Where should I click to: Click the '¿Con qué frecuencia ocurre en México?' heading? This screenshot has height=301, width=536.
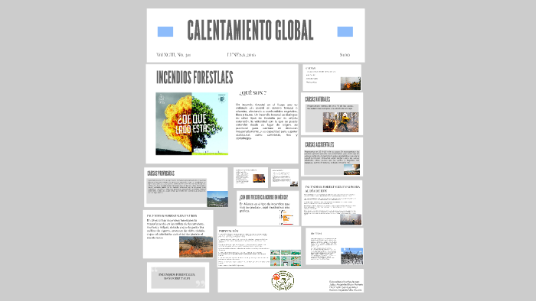(263, 197)
